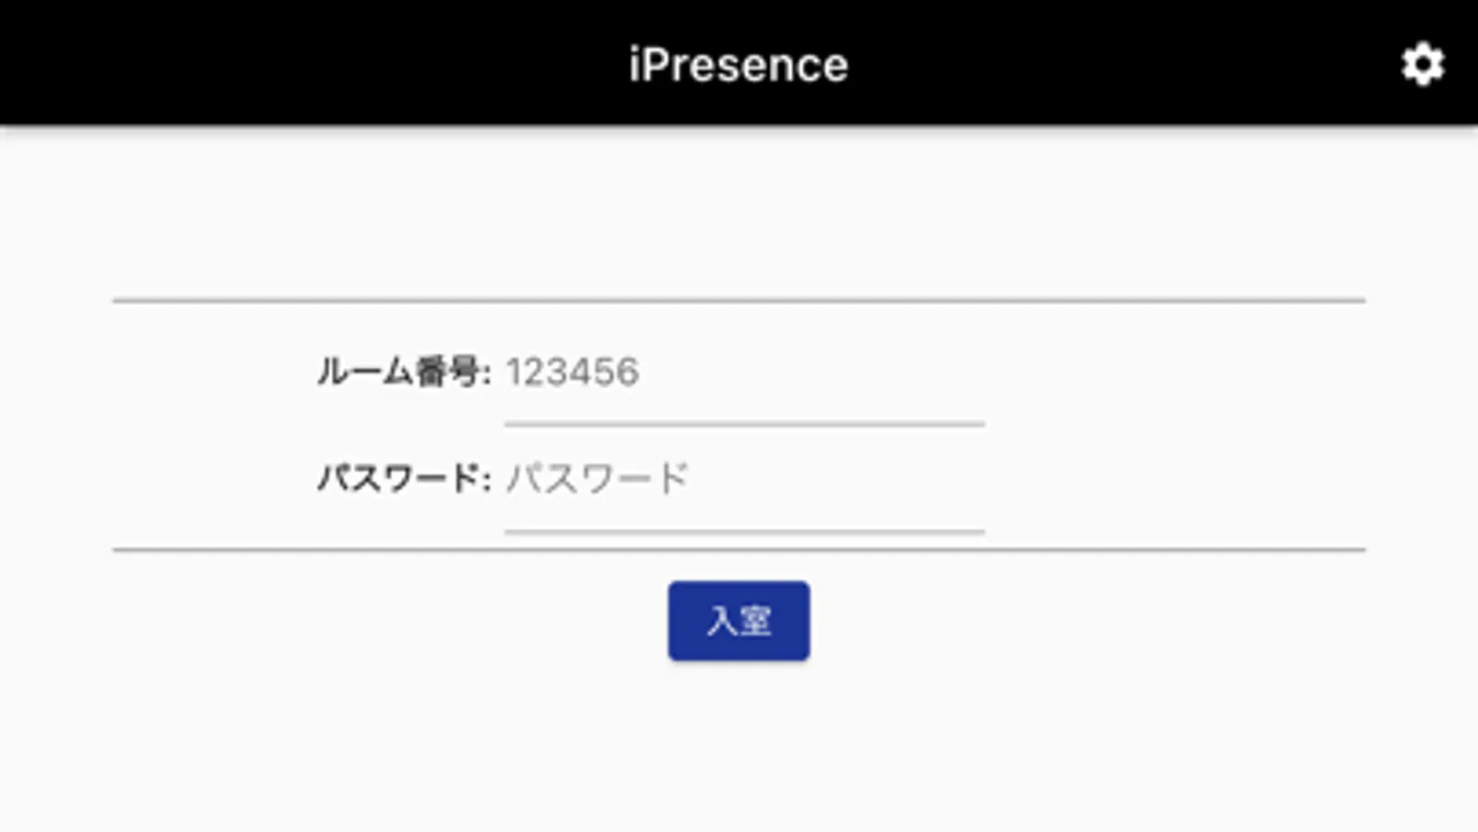Image resolution: width=1478 pixels, height=832 pixels.
Task: Click the divider line above 入室
Action: (739, 550)
